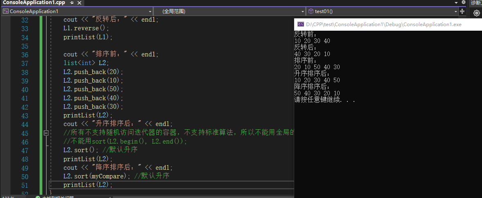This screenshot has width=482, height=198.
Task: Pin the ConsoleApplication1.cpp tab
Action: (72, 2)
